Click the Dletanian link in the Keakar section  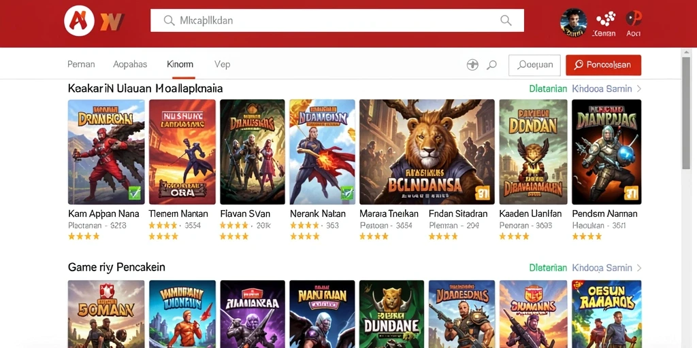(x=548, y=89)
